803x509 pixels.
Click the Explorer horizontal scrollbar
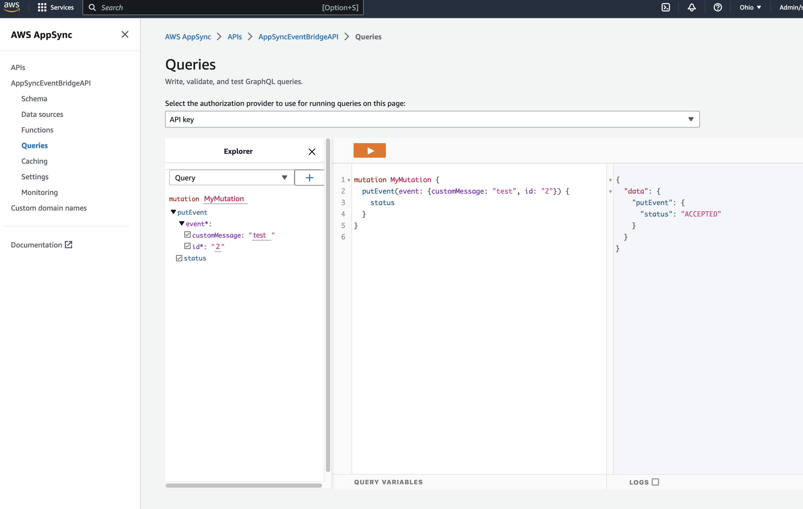(x=244, y=485)
